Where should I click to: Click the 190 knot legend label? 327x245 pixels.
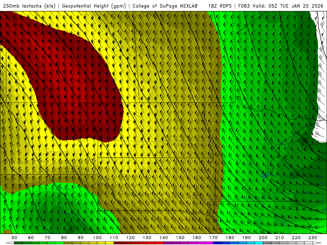pyautogui.click(x=246, y=238)
